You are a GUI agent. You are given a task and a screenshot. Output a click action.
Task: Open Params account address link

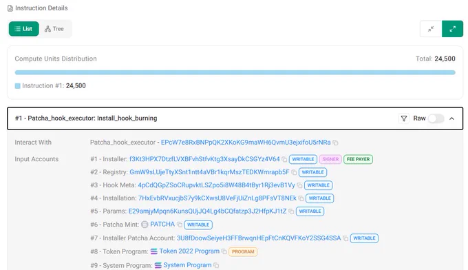pyautogui.click(x=207, y=211)
